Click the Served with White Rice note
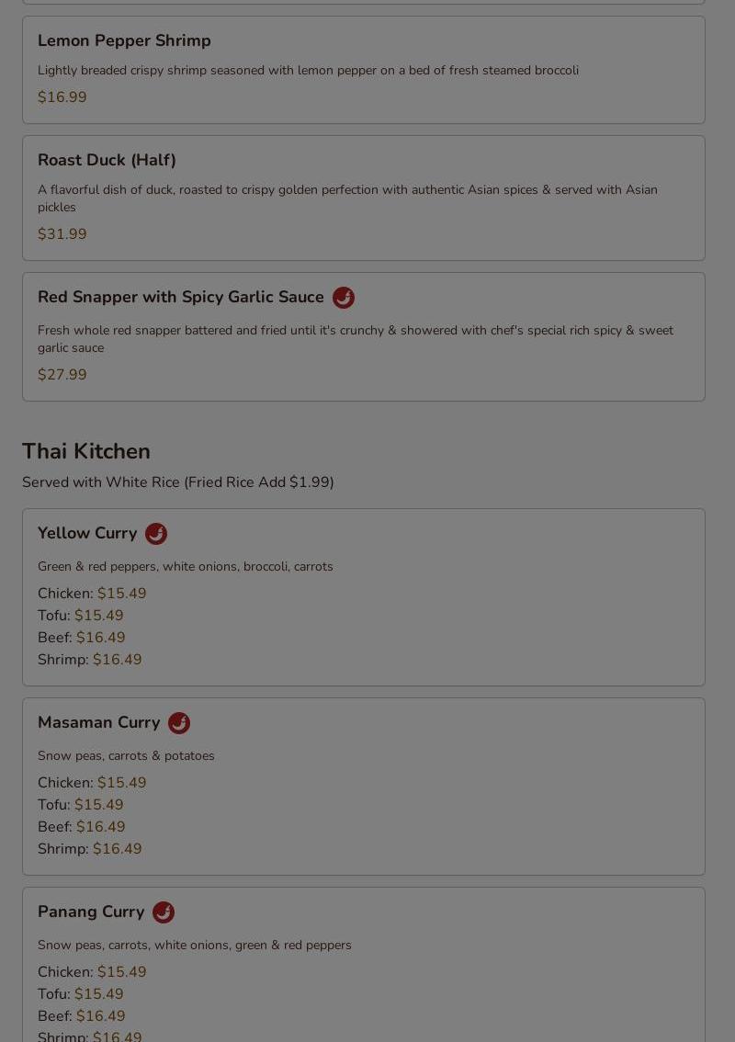This screenshot has height=1042, width=735. tap(178, 482)
